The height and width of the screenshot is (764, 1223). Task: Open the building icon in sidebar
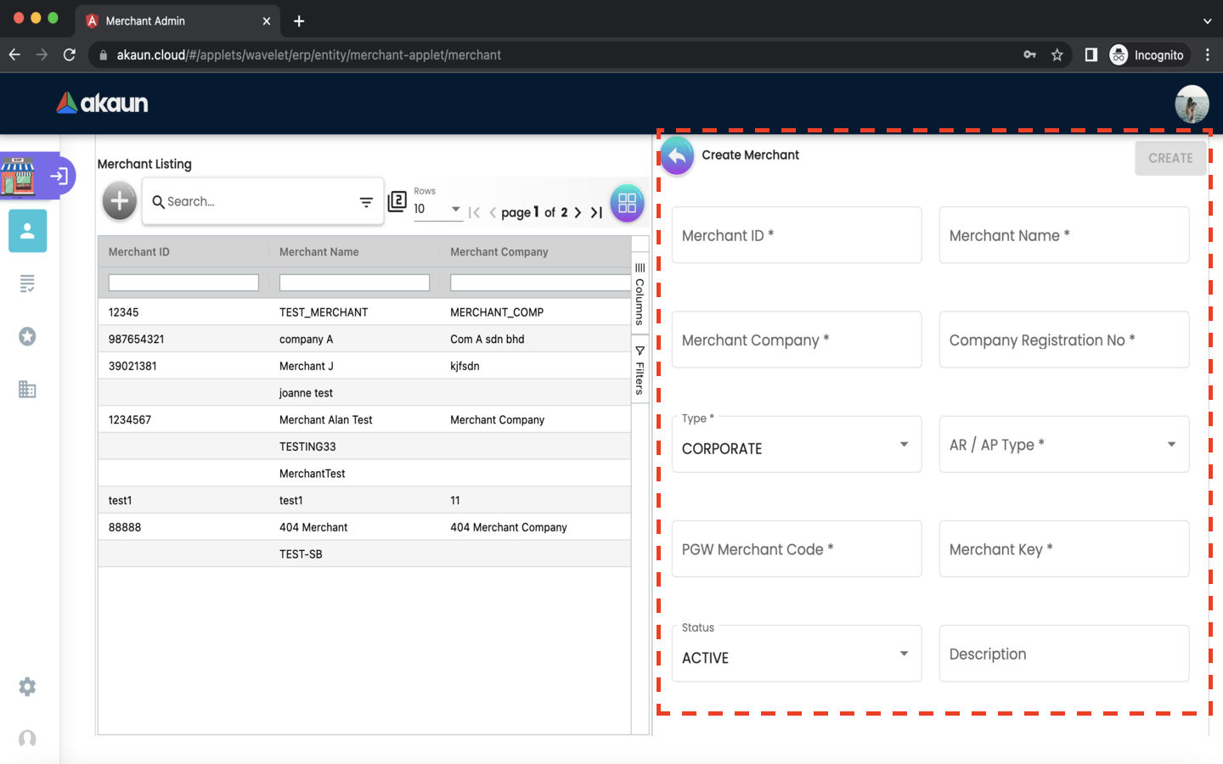[27, 390]
